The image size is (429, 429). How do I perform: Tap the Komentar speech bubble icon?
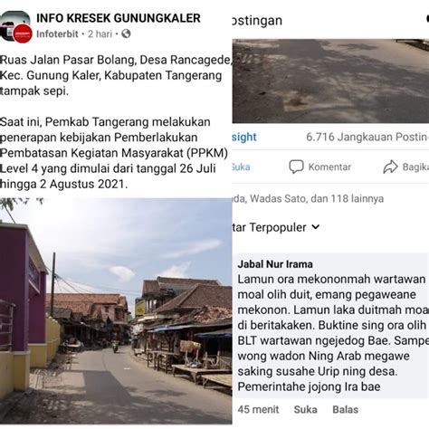[x=296, y=167]
